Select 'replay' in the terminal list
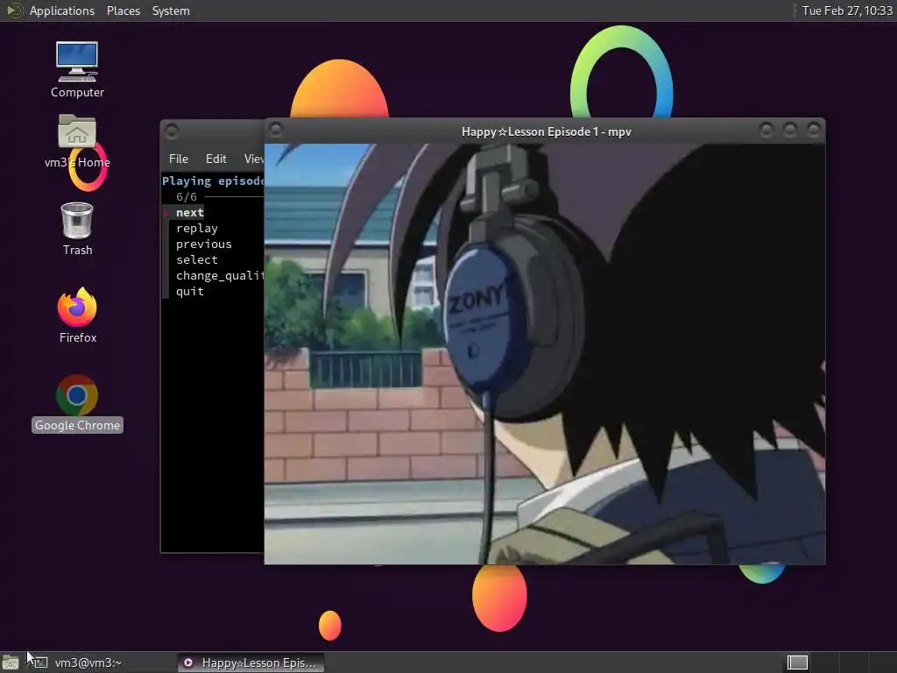Screen dimensions: 897x673 pos(197,229)
